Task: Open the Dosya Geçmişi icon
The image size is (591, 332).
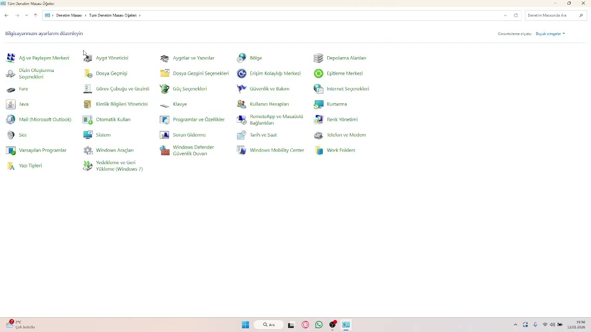Action: click(88, 73)
